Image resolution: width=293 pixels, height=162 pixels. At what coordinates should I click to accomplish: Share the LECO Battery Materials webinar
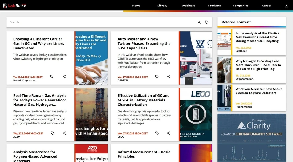point(169,133)
